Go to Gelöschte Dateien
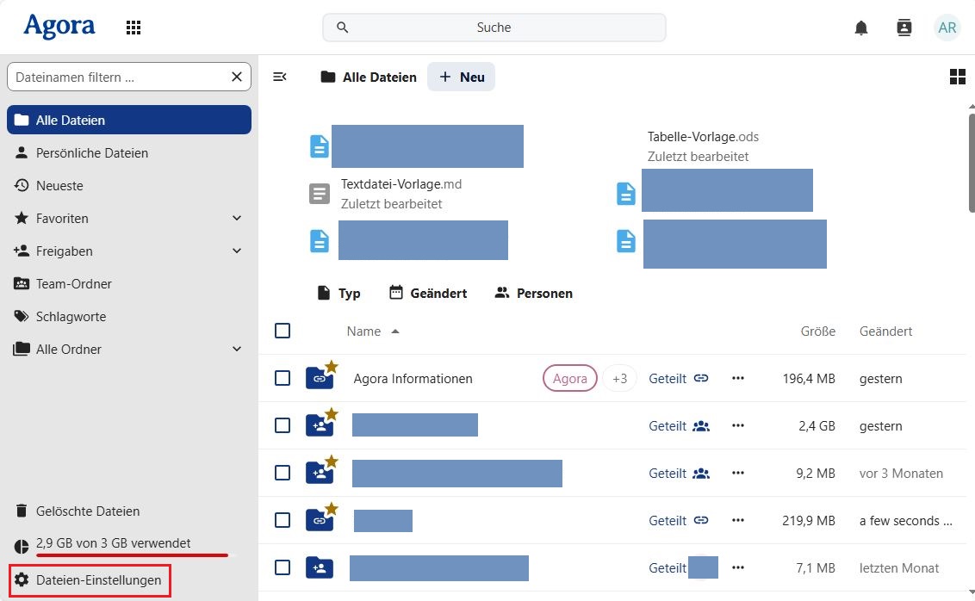 [87, 511]
